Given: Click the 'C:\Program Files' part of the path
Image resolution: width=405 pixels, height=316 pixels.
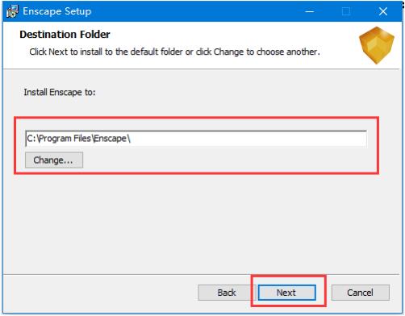Looking at the screenshot, I should pos(59,139).
